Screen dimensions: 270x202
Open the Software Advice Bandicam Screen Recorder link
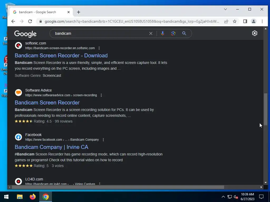pos(47,102)
